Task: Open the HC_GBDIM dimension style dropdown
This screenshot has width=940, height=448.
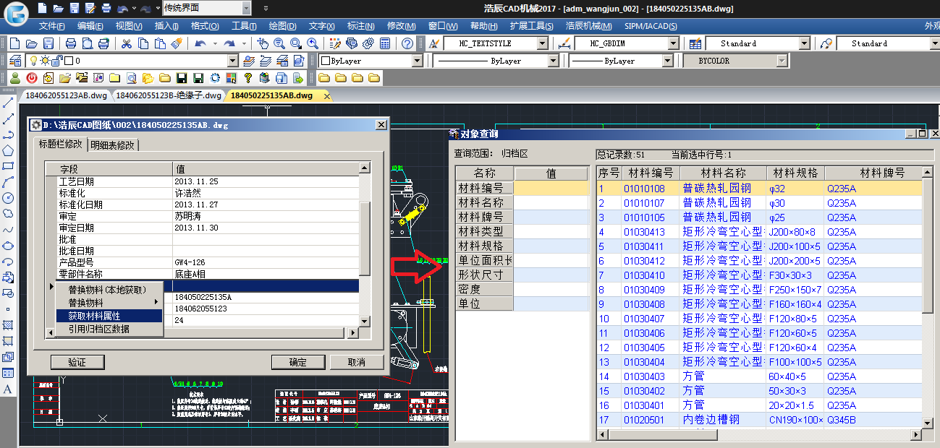Action: [673, 43]
